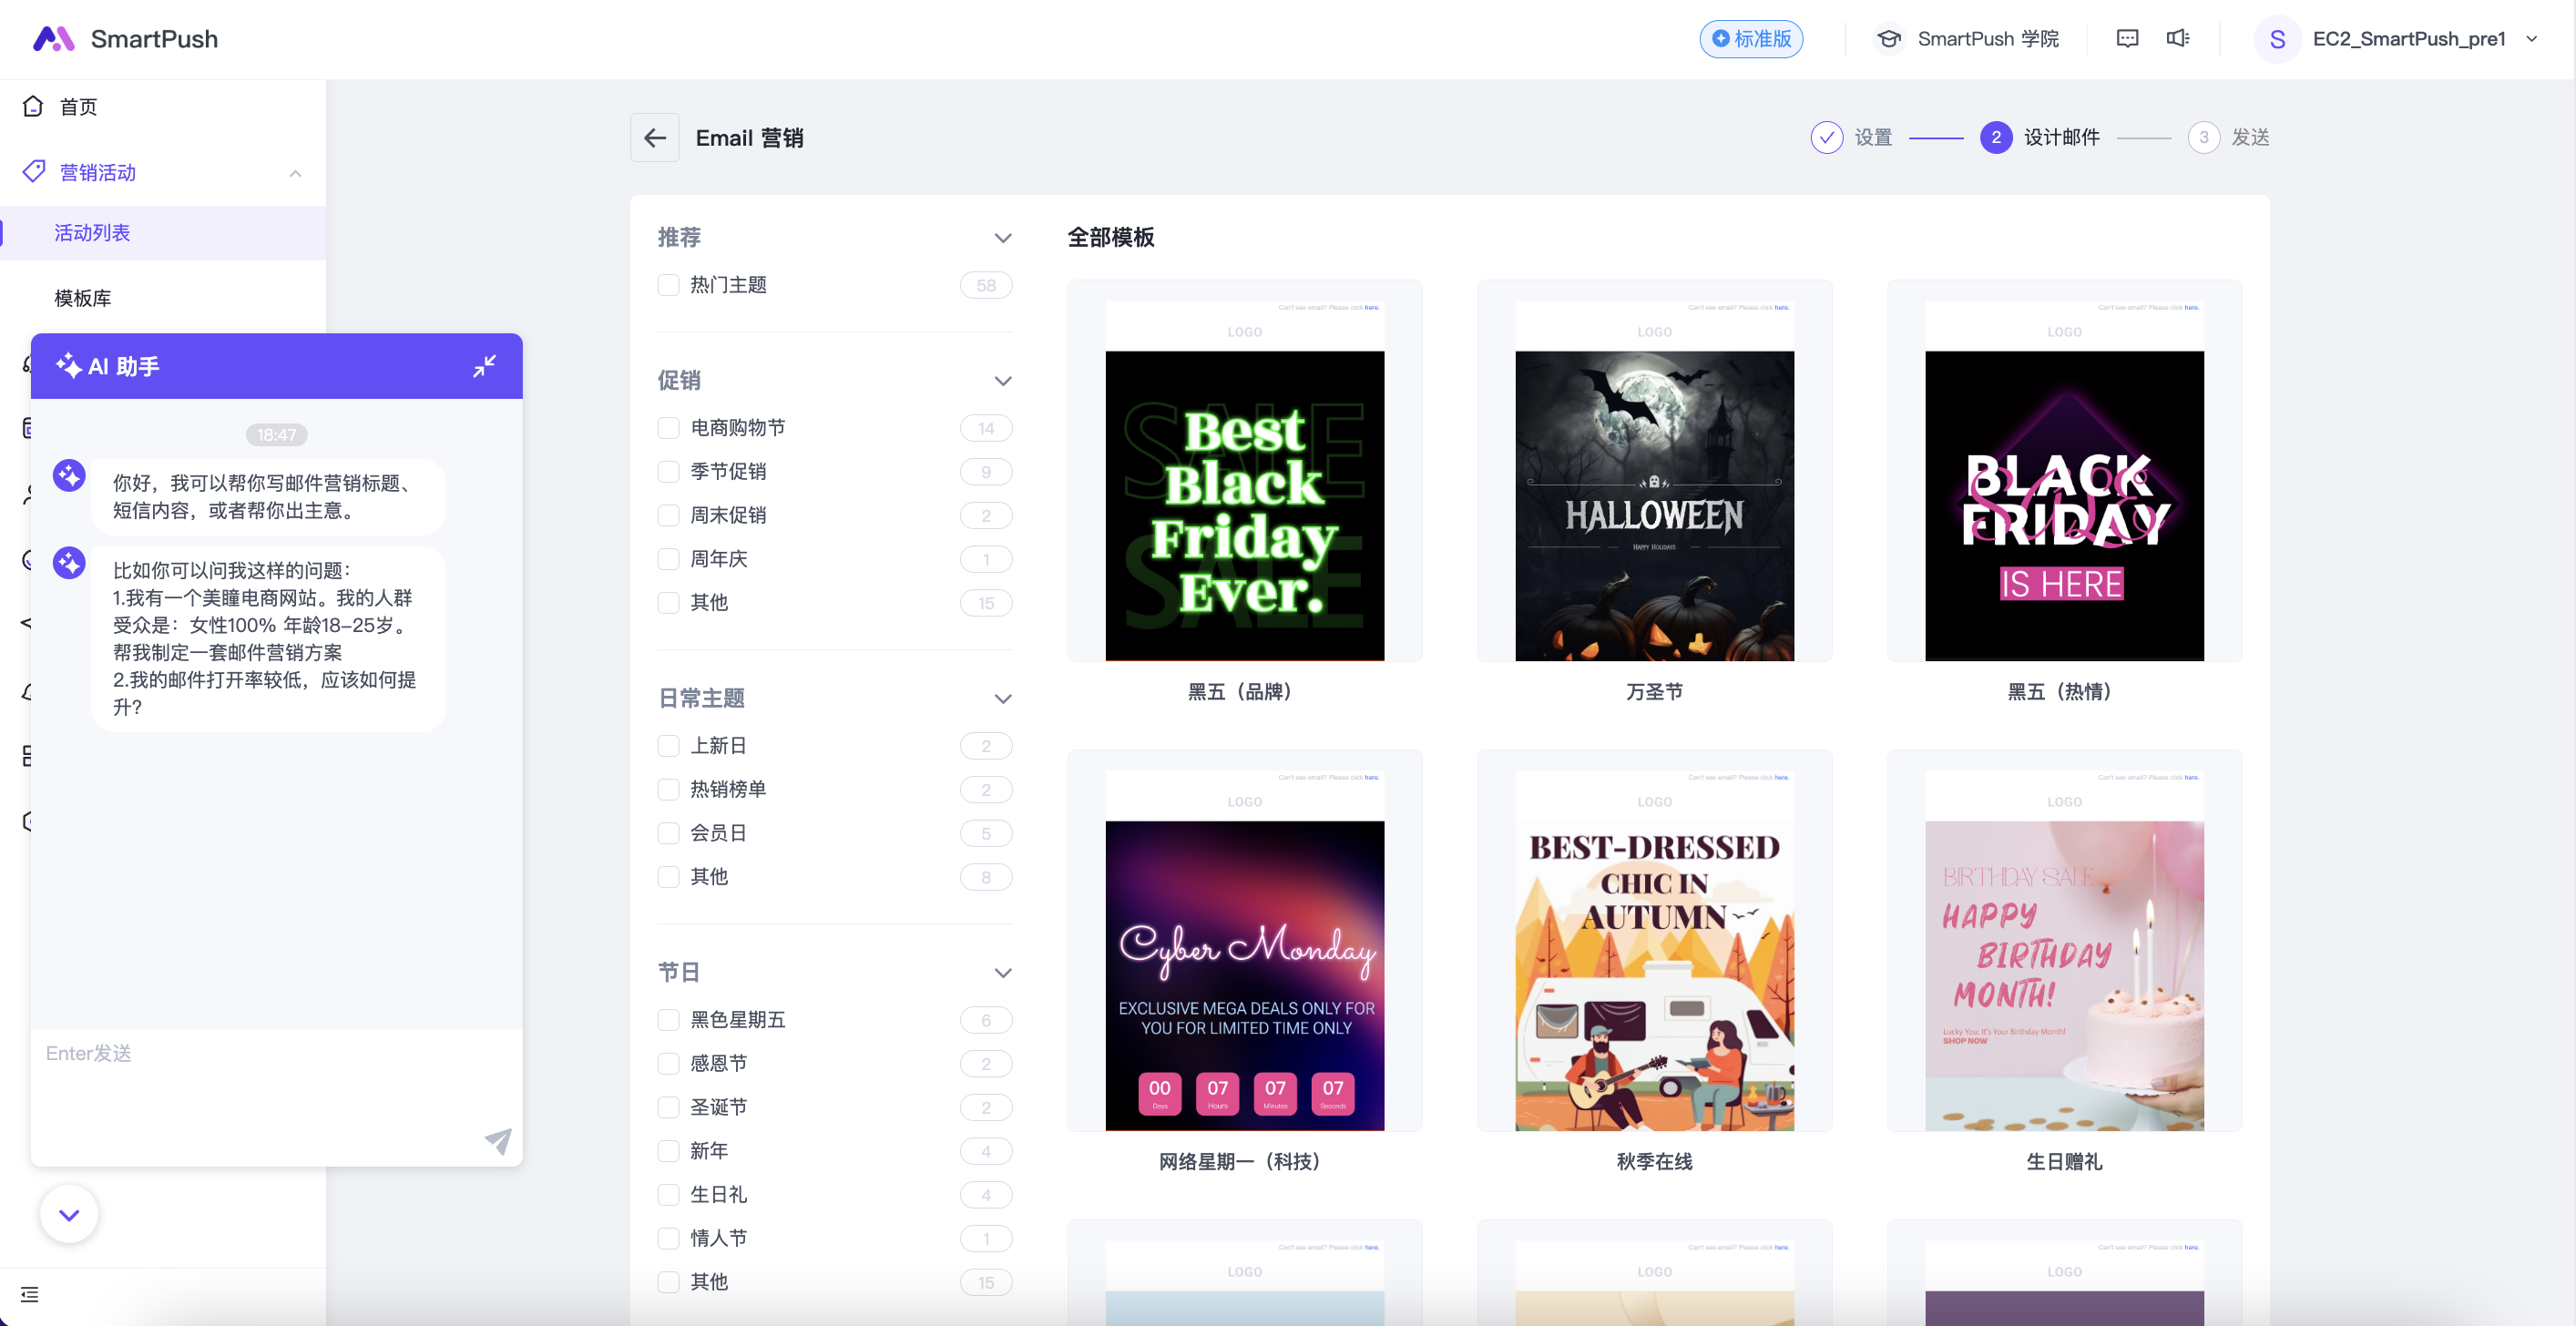The width and height of the screenshot is (2576, 1326).
Task: Jump to the 发送 step
Action: click(x=2250, y=137)
